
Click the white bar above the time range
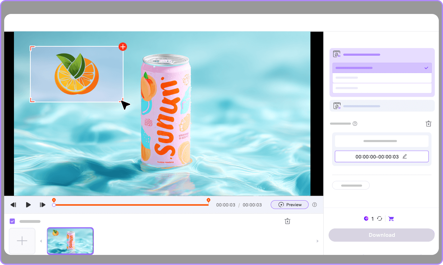[382, 141]
